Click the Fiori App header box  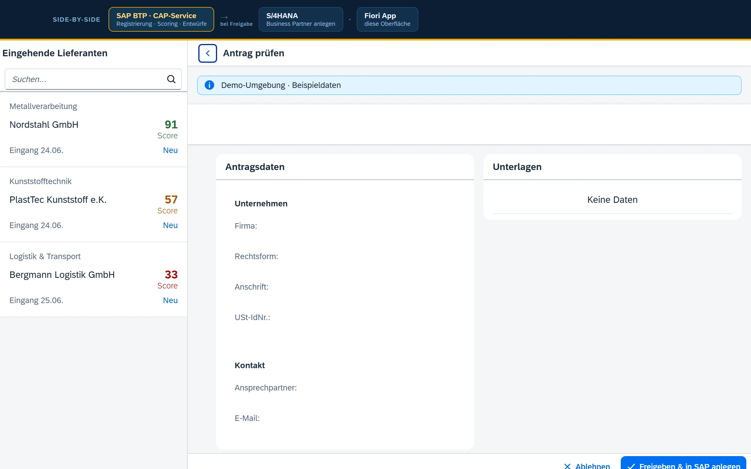(387, 19)
